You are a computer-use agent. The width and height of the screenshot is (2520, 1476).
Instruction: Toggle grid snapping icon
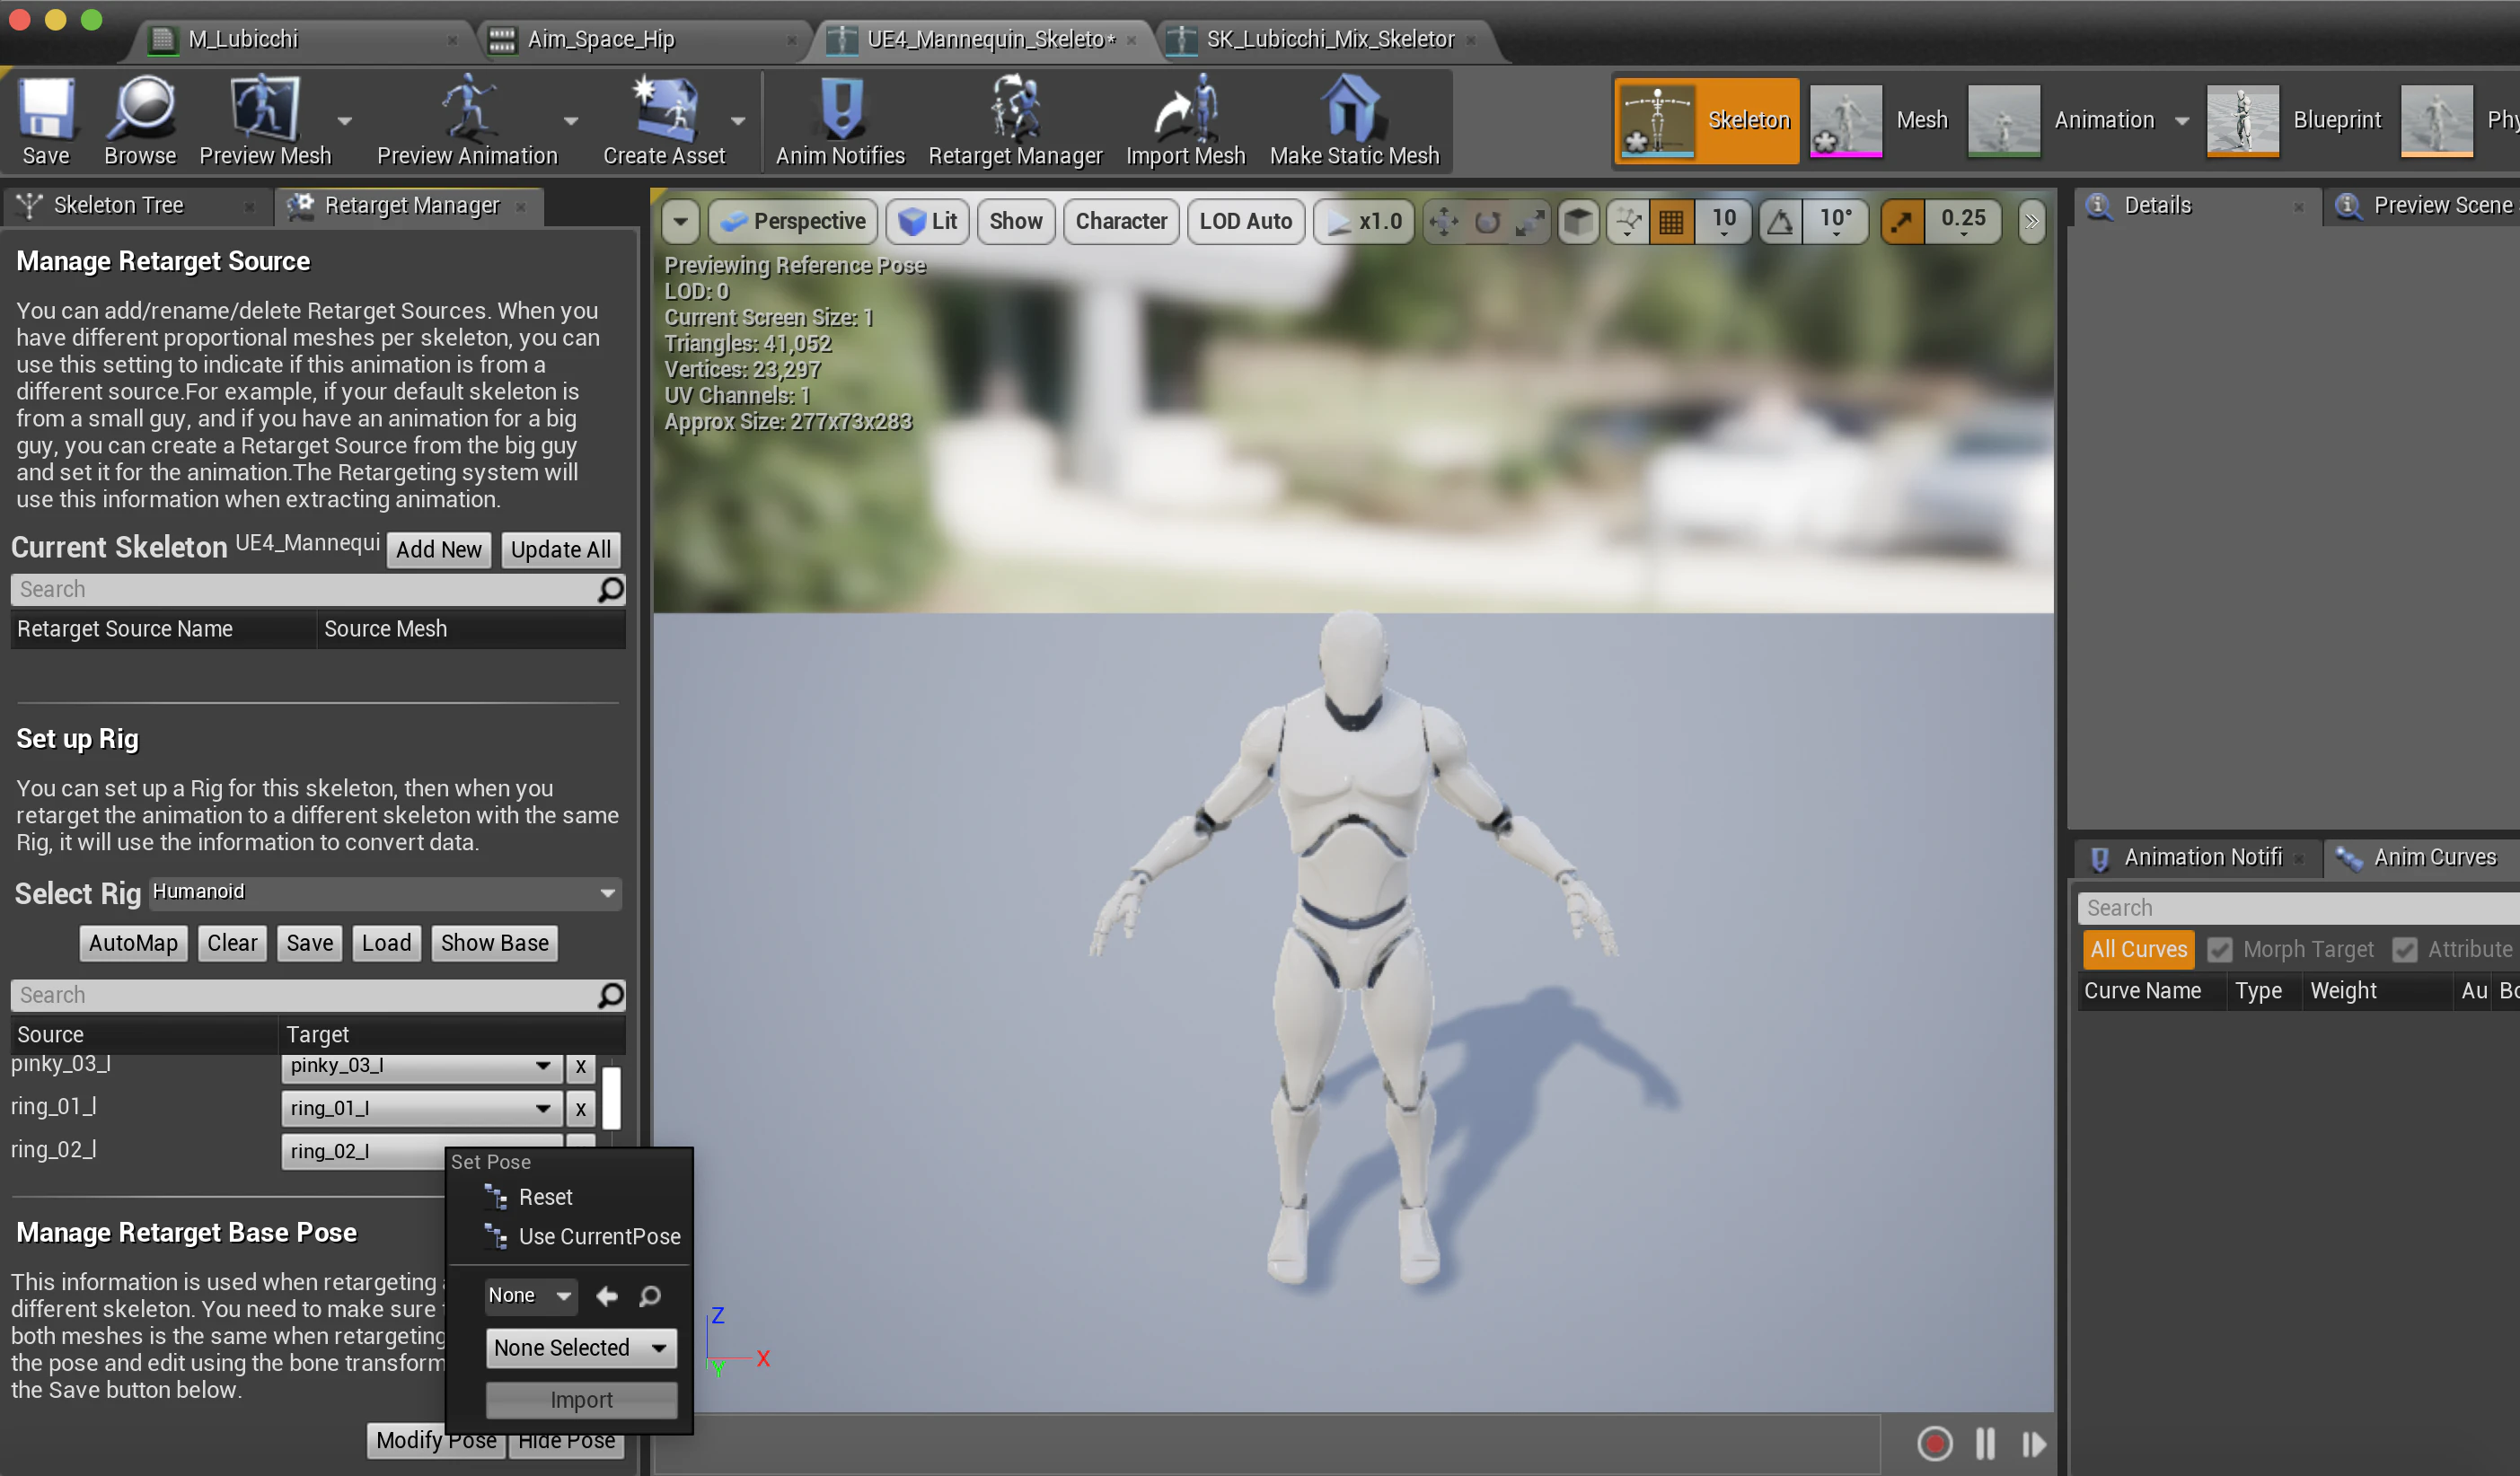click(1671, 221)
